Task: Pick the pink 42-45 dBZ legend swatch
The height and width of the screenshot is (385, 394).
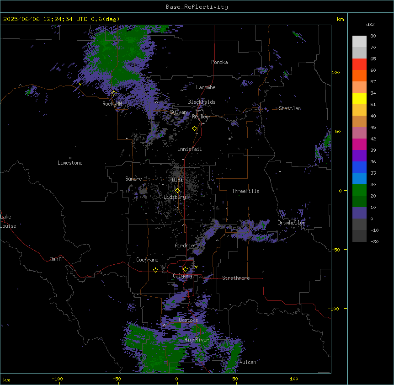Action: coord(359,133)
